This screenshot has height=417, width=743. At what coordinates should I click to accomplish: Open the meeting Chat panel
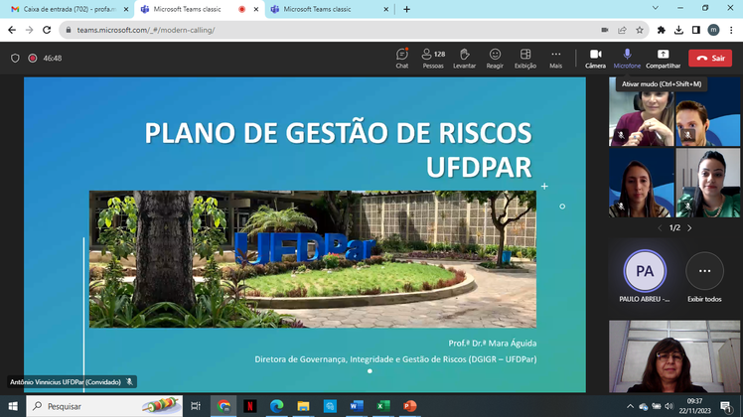point(402,58)
